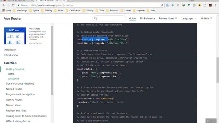Open the Resouces bookmark folder
The width and height of the screenshot is (219, 123).
[x=112, y=11]
